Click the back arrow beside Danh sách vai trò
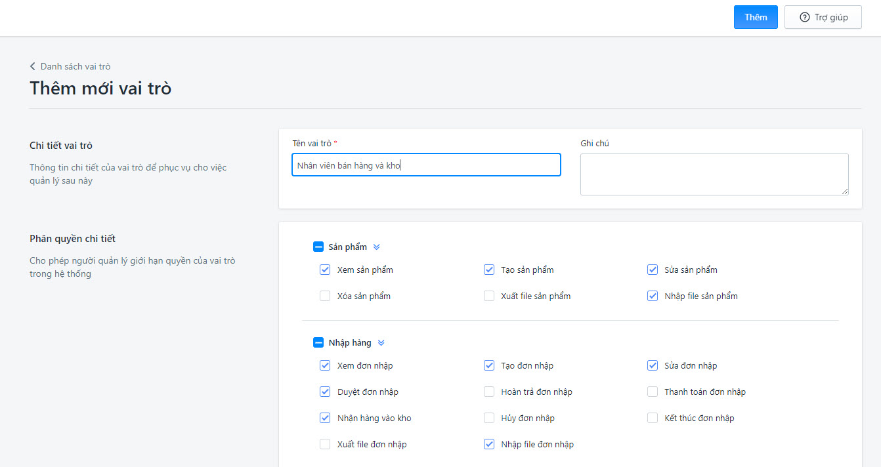This screenshot has height=467, width=881. tap(33, 66)
